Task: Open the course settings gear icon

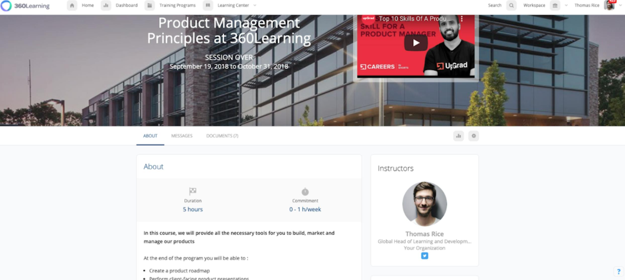Action: [474, 136]
